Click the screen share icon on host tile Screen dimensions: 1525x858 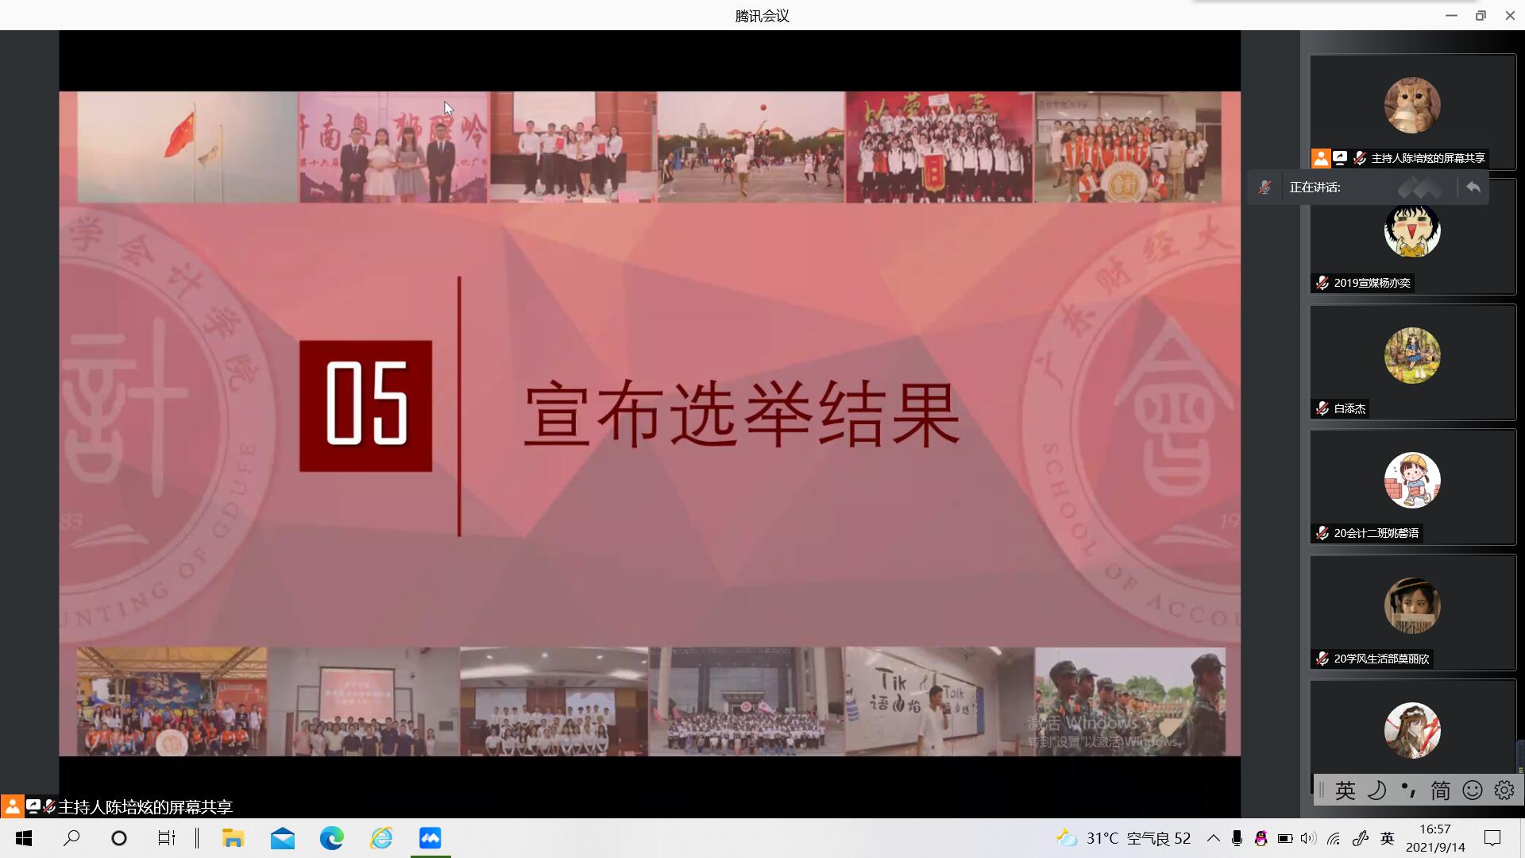(1340, 158)
